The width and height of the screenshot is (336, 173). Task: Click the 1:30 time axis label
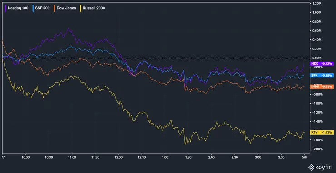[188, 157]
